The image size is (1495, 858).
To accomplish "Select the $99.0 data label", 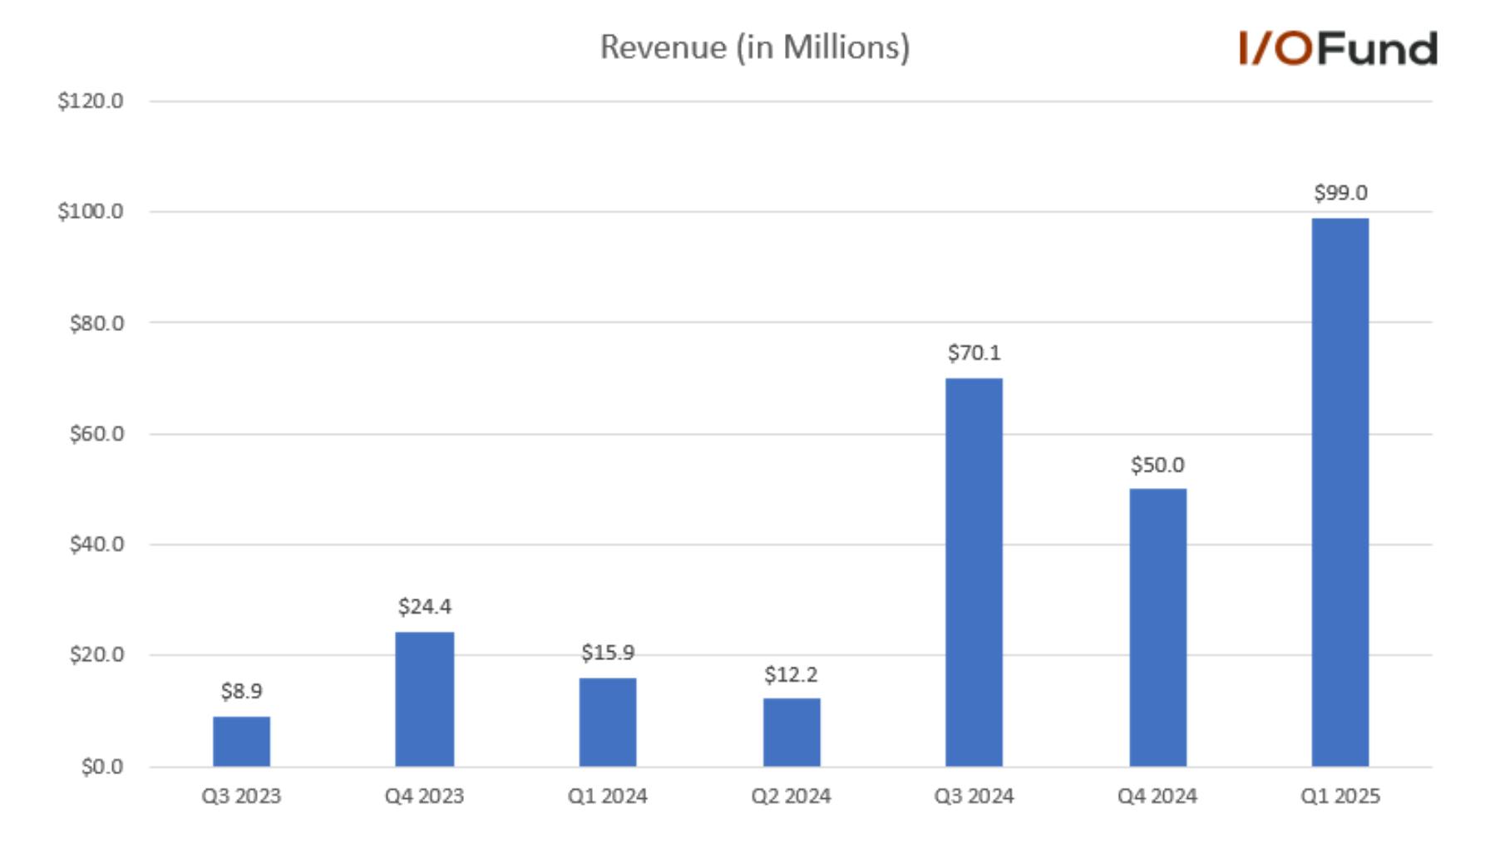I will pyautogui.click(x=1340, y=193).
